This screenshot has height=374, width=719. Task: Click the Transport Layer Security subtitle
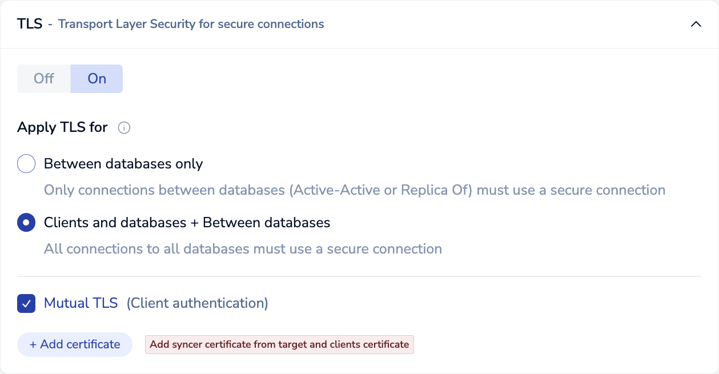point(191,25)
